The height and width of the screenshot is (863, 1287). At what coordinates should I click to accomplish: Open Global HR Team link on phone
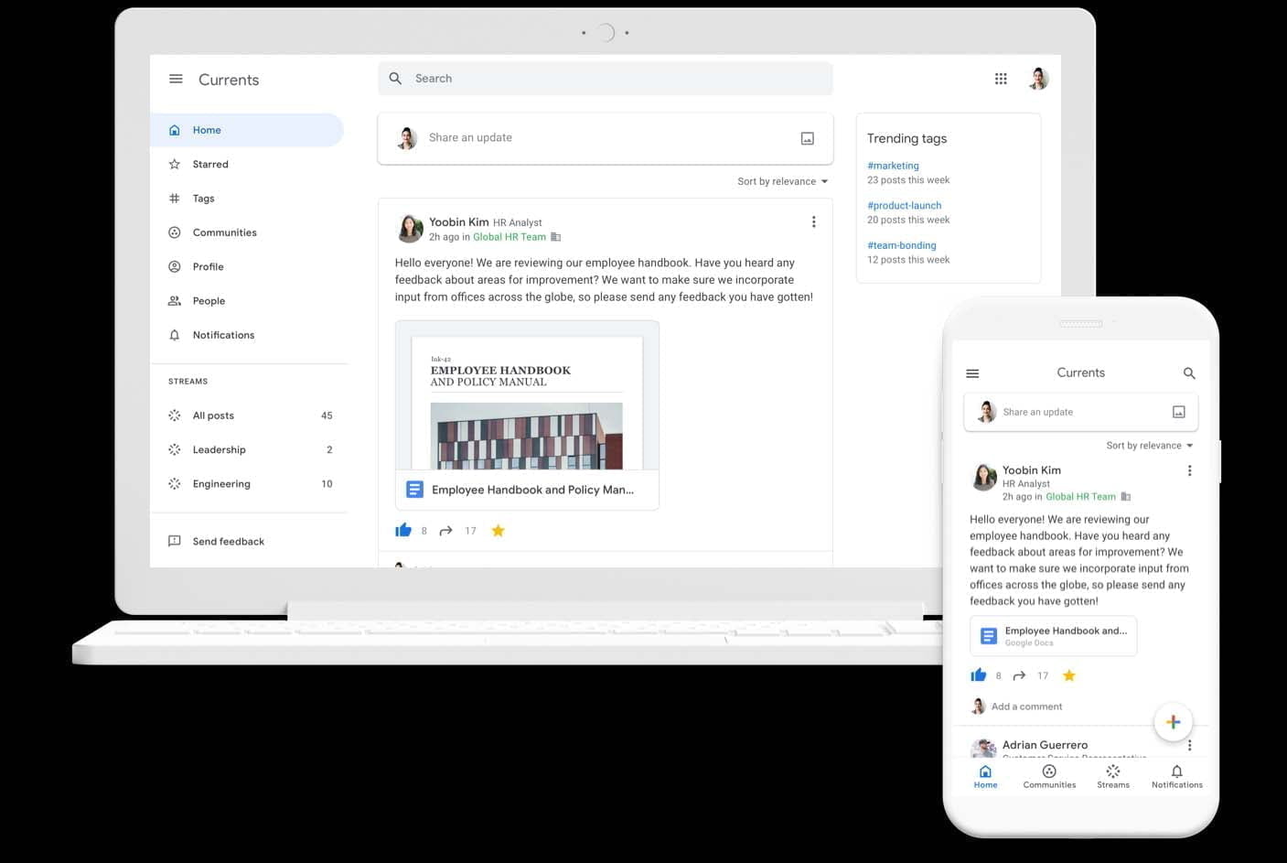coord(1080,497)
